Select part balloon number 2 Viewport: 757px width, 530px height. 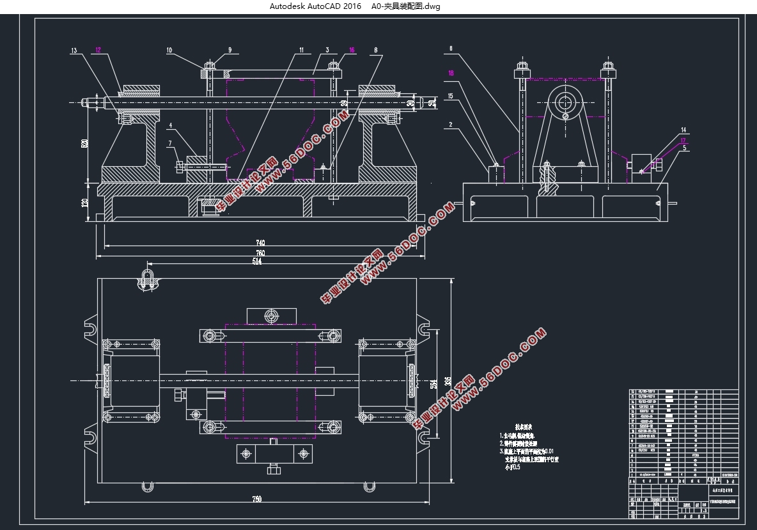click(451, 125)
